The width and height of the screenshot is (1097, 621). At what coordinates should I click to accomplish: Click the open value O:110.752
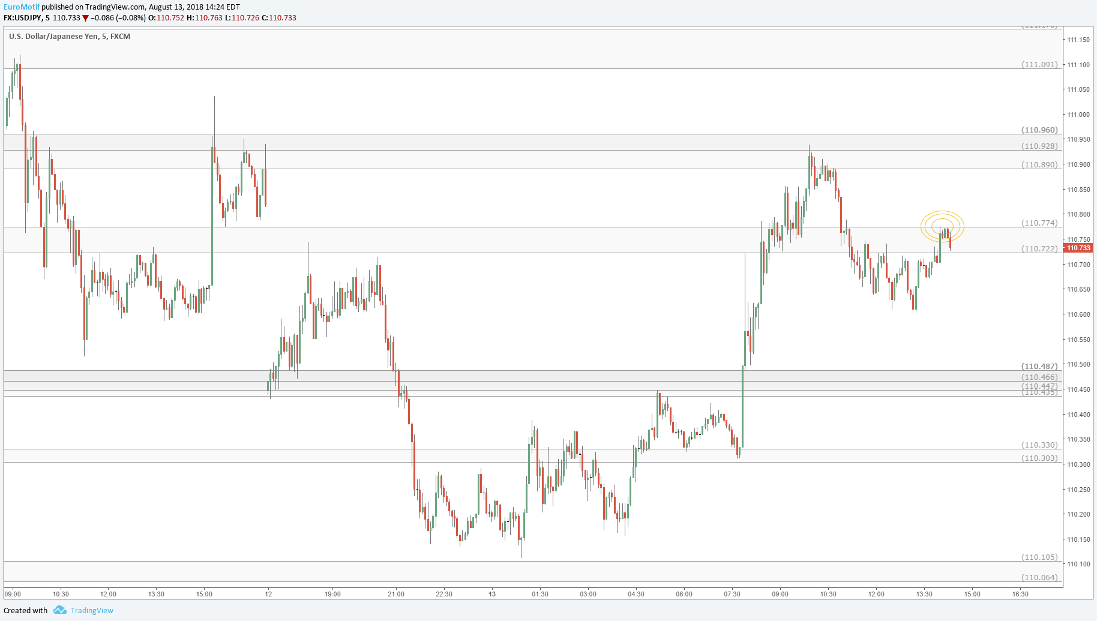(x=166, y=18)
